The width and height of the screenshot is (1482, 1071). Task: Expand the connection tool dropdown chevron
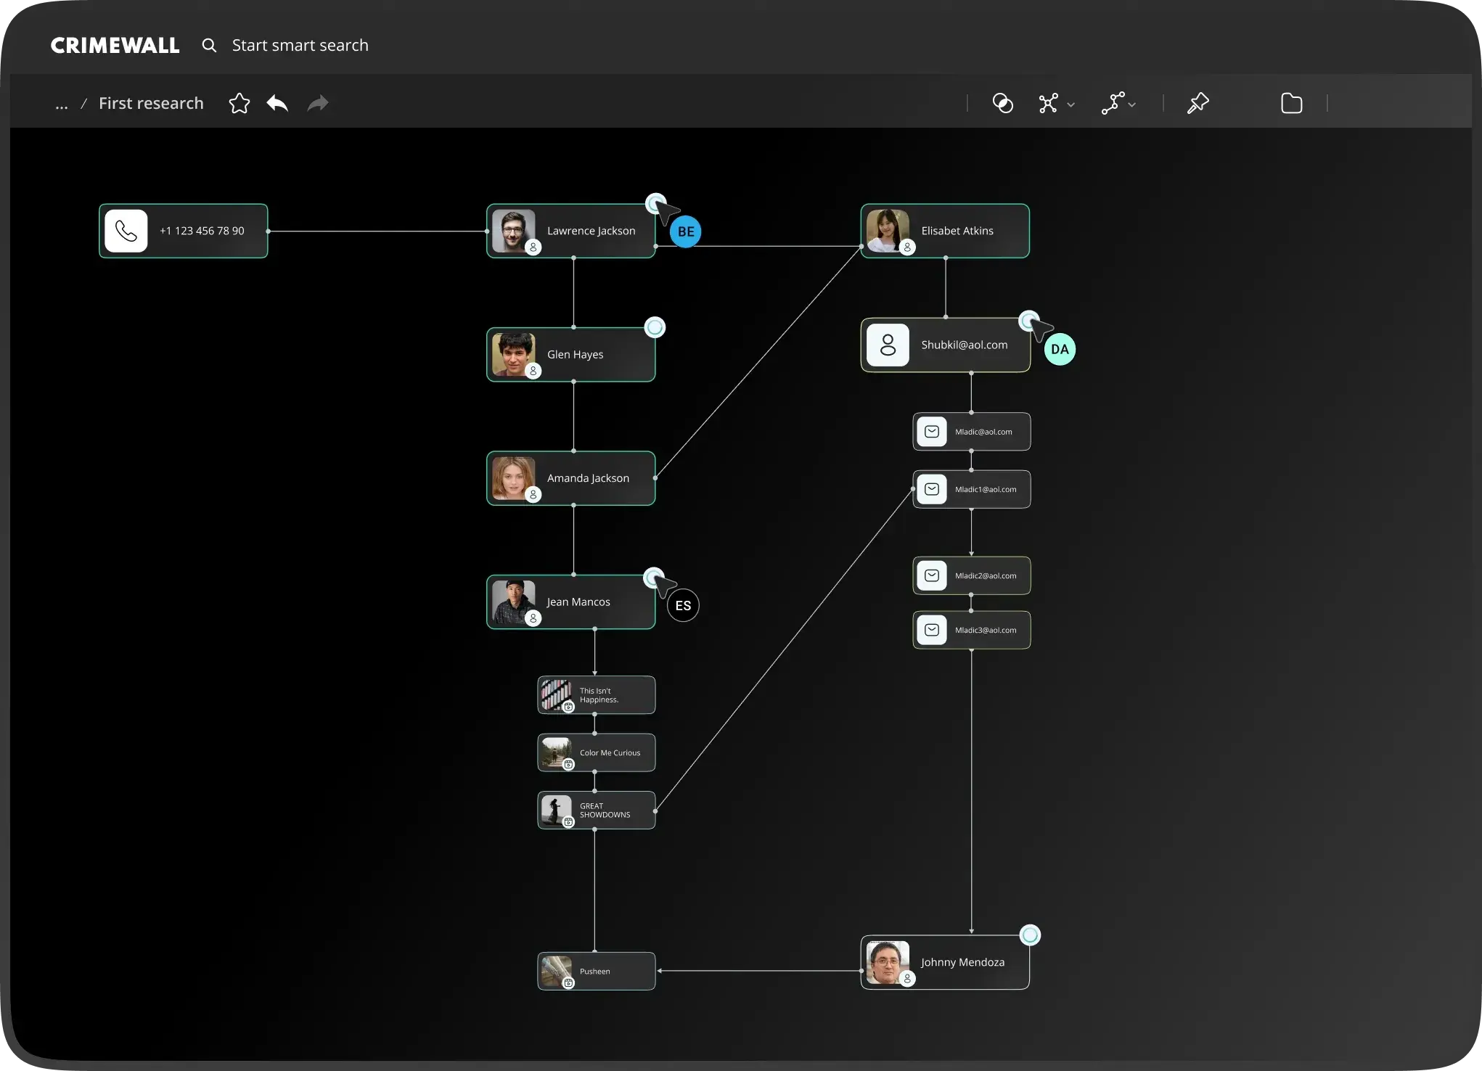1072,104
